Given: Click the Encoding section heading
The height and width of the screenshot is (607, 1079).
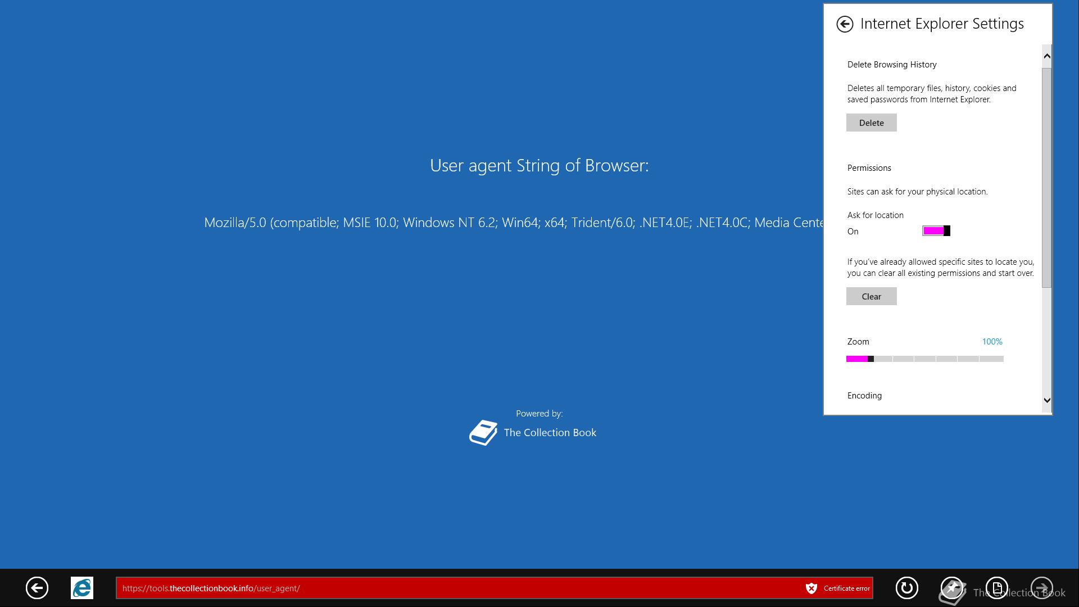Looking at the screenshot, I should click(x=864, y=396).
